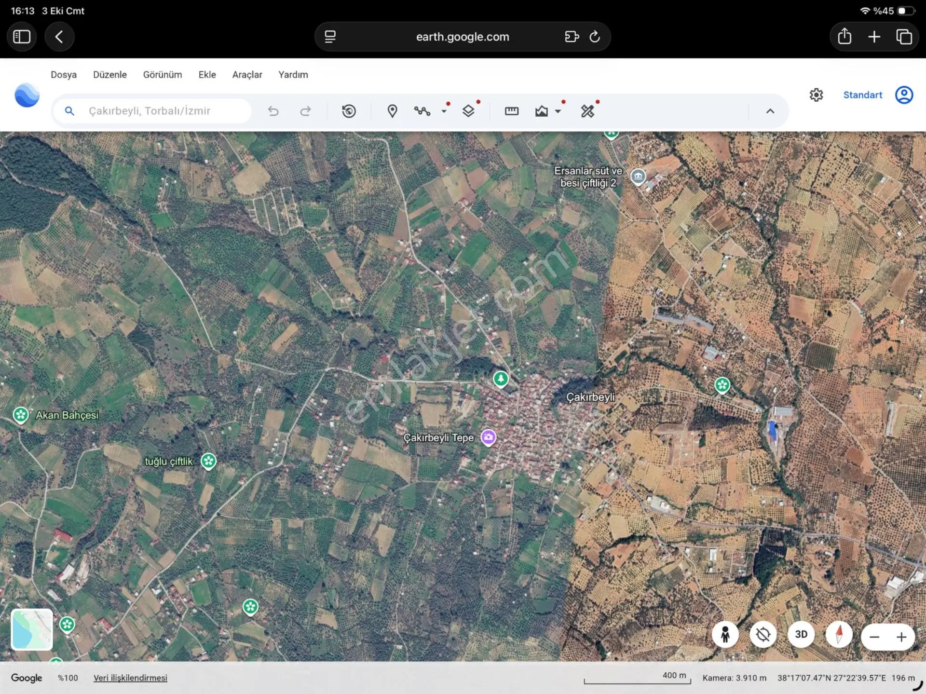The image size is (926, 694).
Task: Open the map style thumbnail
Action: pos(32,630)
